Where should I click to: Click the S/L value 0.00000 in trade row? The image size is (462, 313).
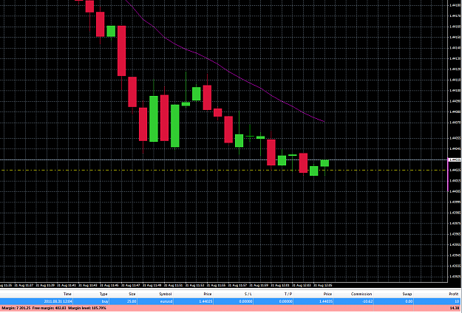click(246, 301)
